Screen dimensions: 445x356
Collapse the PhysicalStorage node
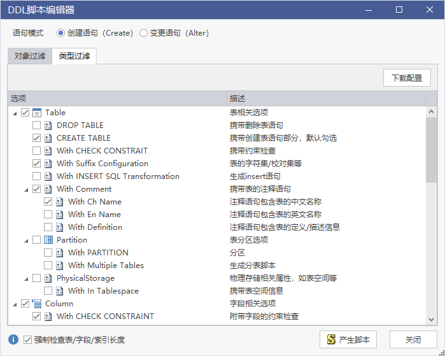tap(26, 279)
